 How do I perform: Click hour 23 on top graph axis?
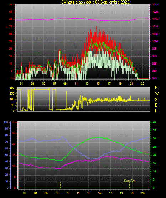coord(142,83)
